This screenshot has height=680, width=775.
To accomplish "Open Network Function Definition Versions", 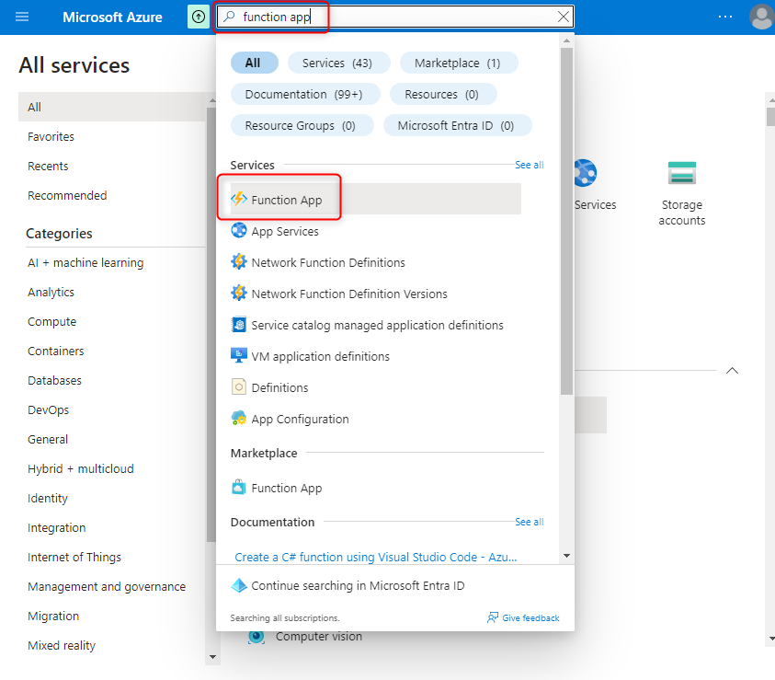I will pos(339,293).
